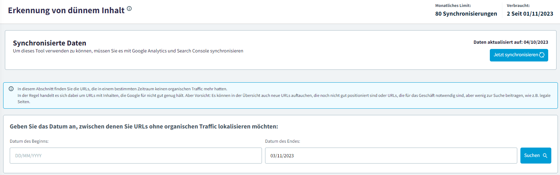
Task: Click the 'Datum des Beginns:' label
Action: 29,141
